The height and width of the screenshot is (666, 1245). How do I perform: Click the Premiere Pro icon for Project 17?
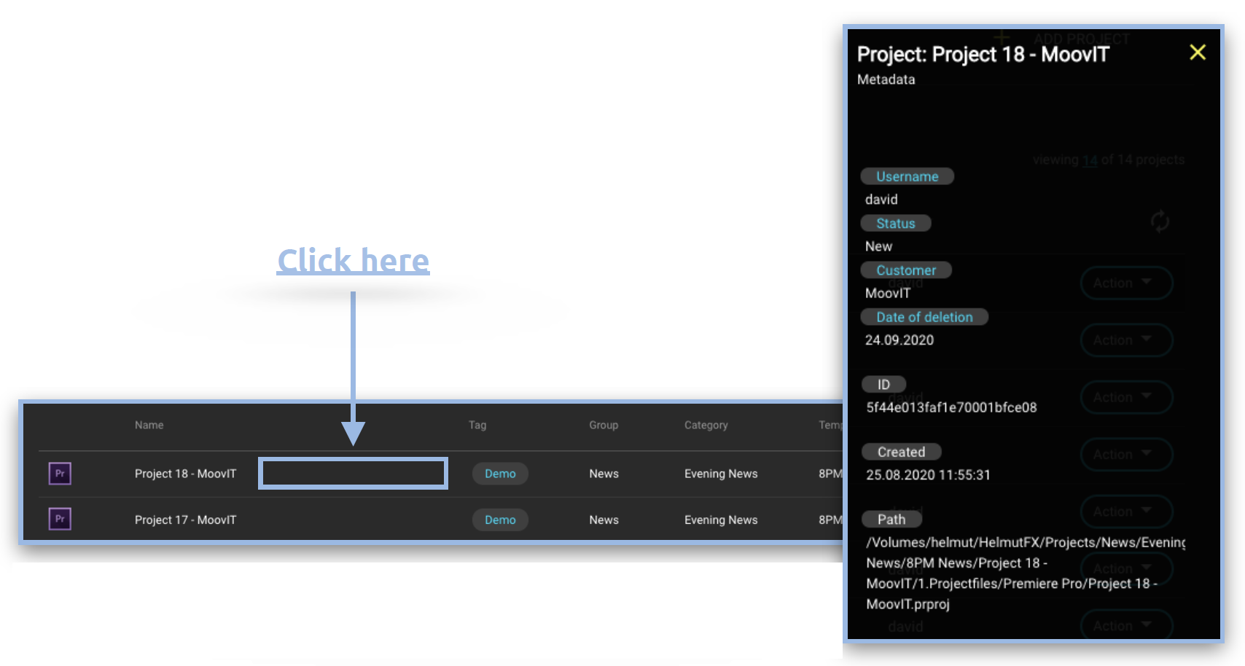60,520
